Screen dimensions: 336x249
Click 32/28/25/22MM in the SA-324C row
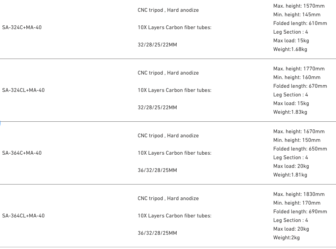(157, 45)
